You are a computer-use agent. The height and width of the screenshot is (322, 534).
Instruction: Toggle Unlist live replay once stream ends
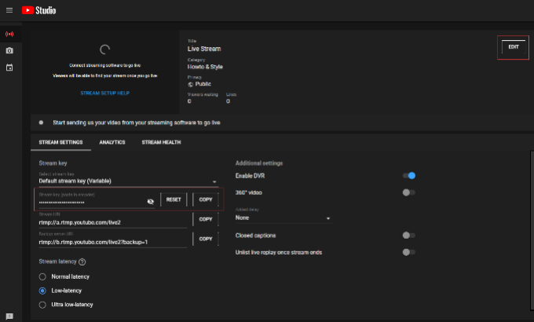coord(408,252)
